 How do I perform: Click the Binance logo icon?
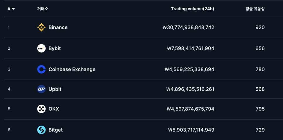[x=41, y=27]
